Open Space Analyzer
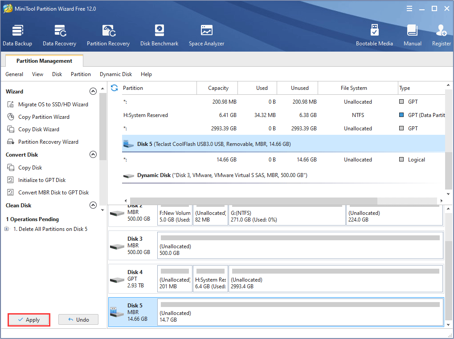The image size is (454, 339). click(206, 35)
